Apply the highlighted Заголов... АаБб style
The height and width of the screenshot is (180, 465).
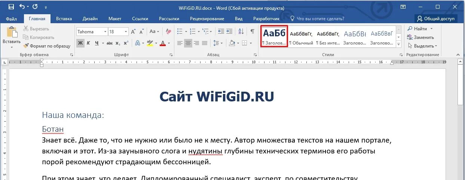(x=274, y=36)
